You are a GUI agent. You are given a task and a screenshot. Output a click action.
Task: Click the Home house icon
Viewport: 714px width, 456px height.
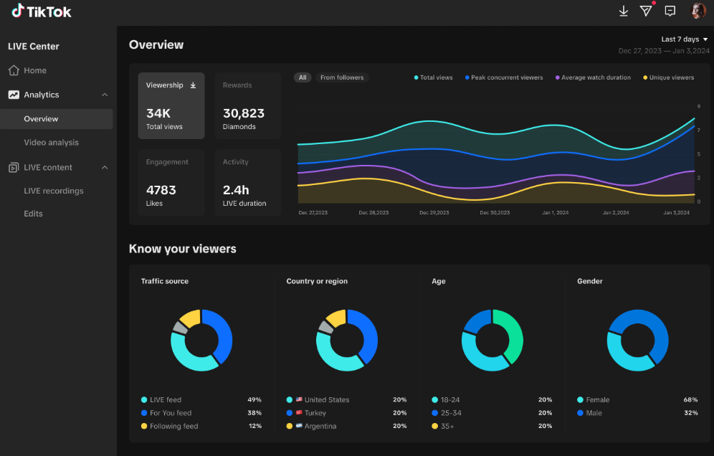click(x=14, y=70)
